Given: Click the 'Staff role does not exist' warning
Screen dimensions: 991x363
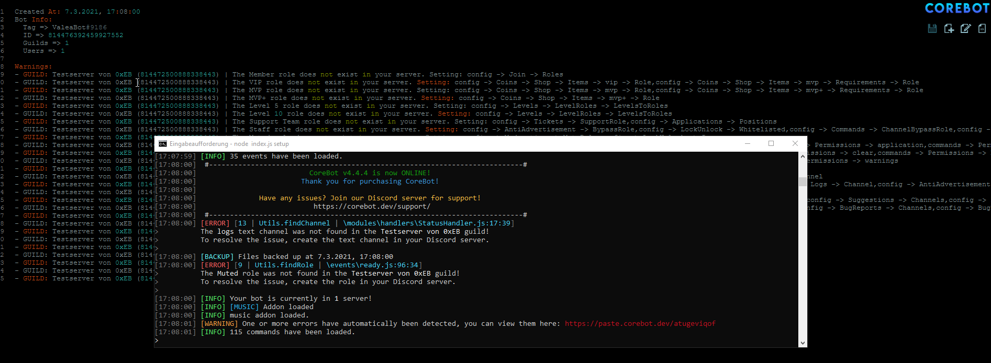Looking at the screenshot, I should tap(503, 129).
